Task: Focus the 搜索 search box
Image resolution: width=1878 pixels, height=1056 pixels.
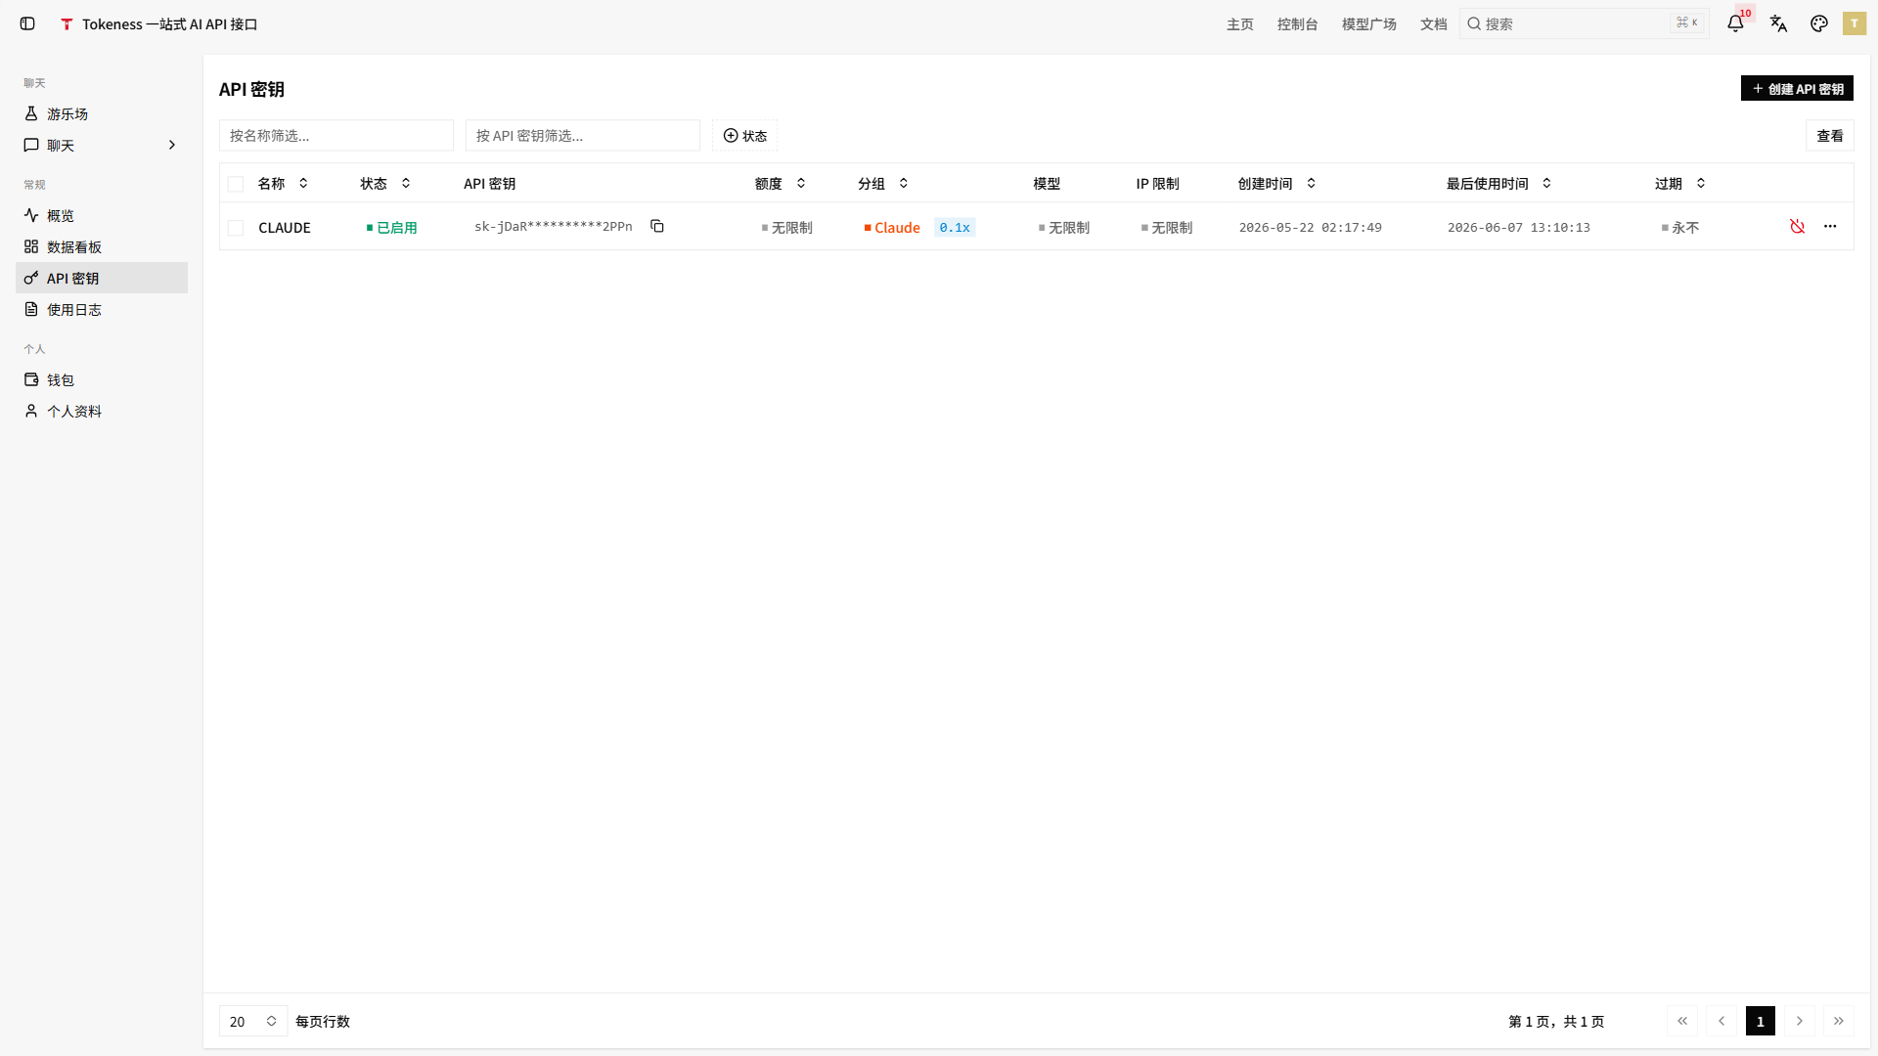Action: 1585,23
